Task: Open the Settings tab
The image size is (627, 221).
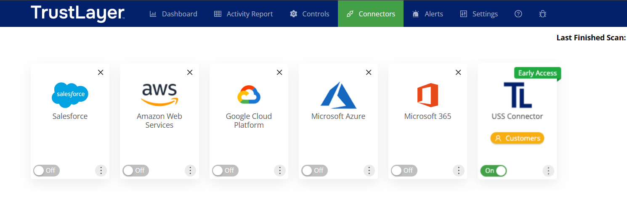Action: (479, 14)
